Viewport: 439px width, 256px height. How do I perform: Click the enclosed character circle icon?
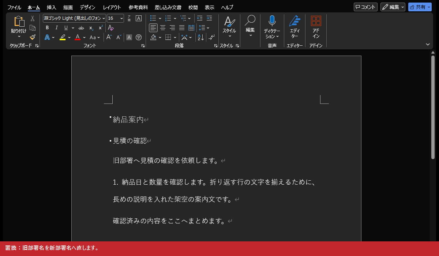click(139, 37)
